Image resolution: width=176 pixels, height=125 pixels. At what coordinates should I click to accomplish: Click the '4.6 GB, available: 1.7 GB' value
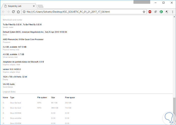pyautogui.click(x=14, y=54)
